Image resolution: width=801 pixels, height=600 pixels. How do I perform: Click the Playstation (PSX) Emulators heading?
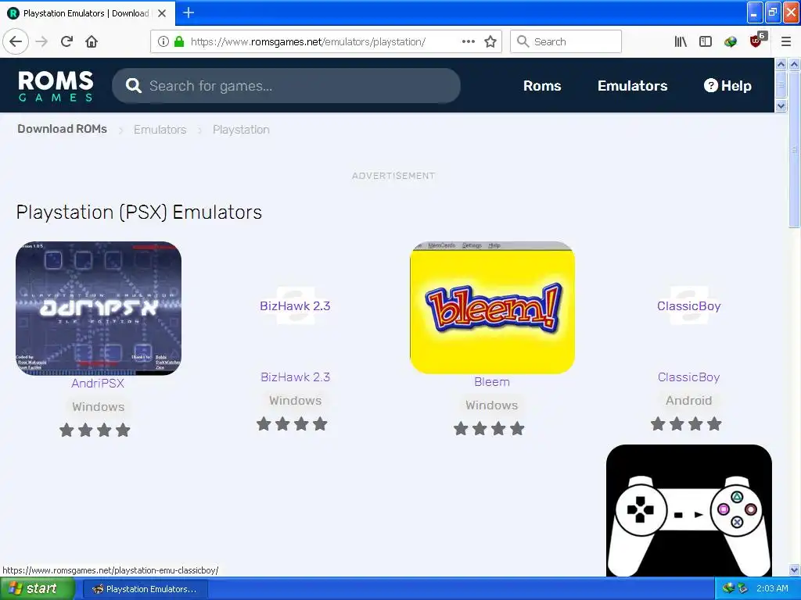tap(139, 212)
